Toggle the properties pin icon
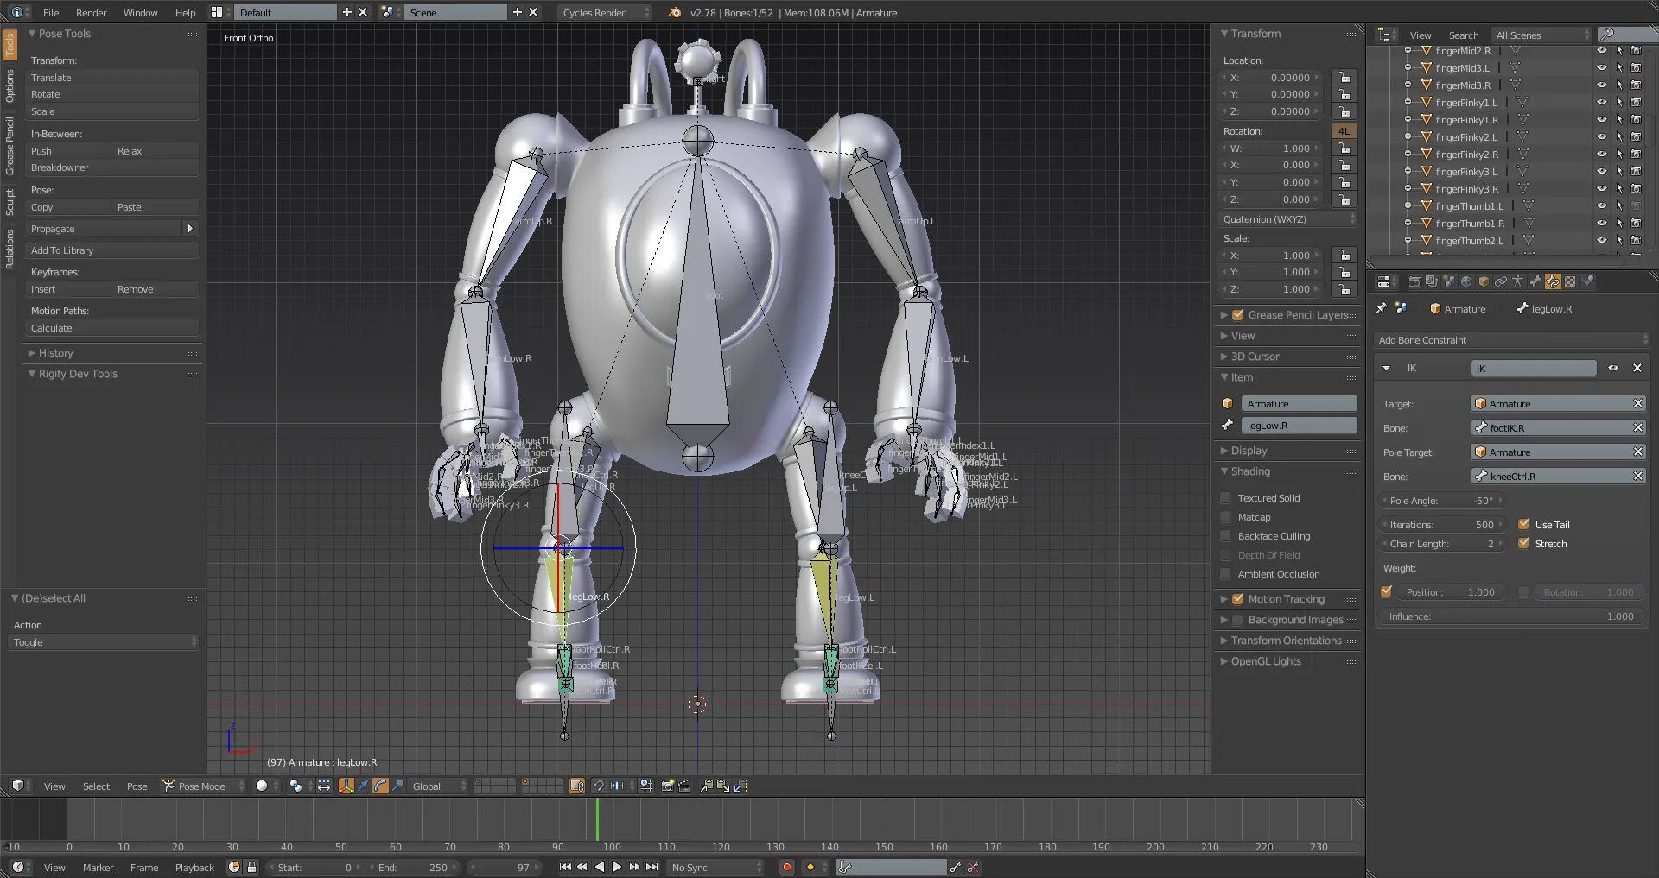This screenshot has height=878, width=1659. coord(1381,308)
